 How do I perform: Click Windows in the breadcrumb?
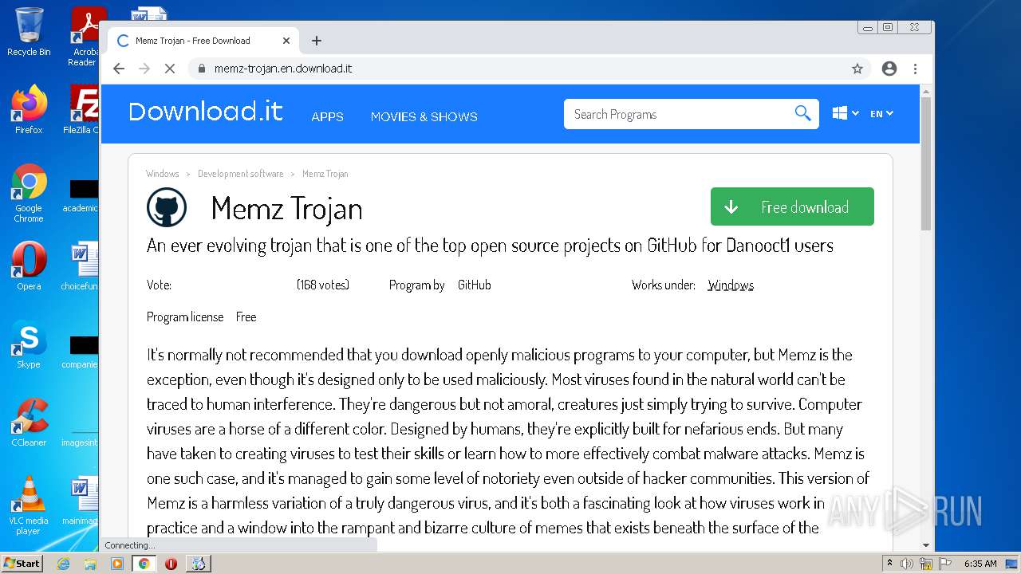point(162,174)
